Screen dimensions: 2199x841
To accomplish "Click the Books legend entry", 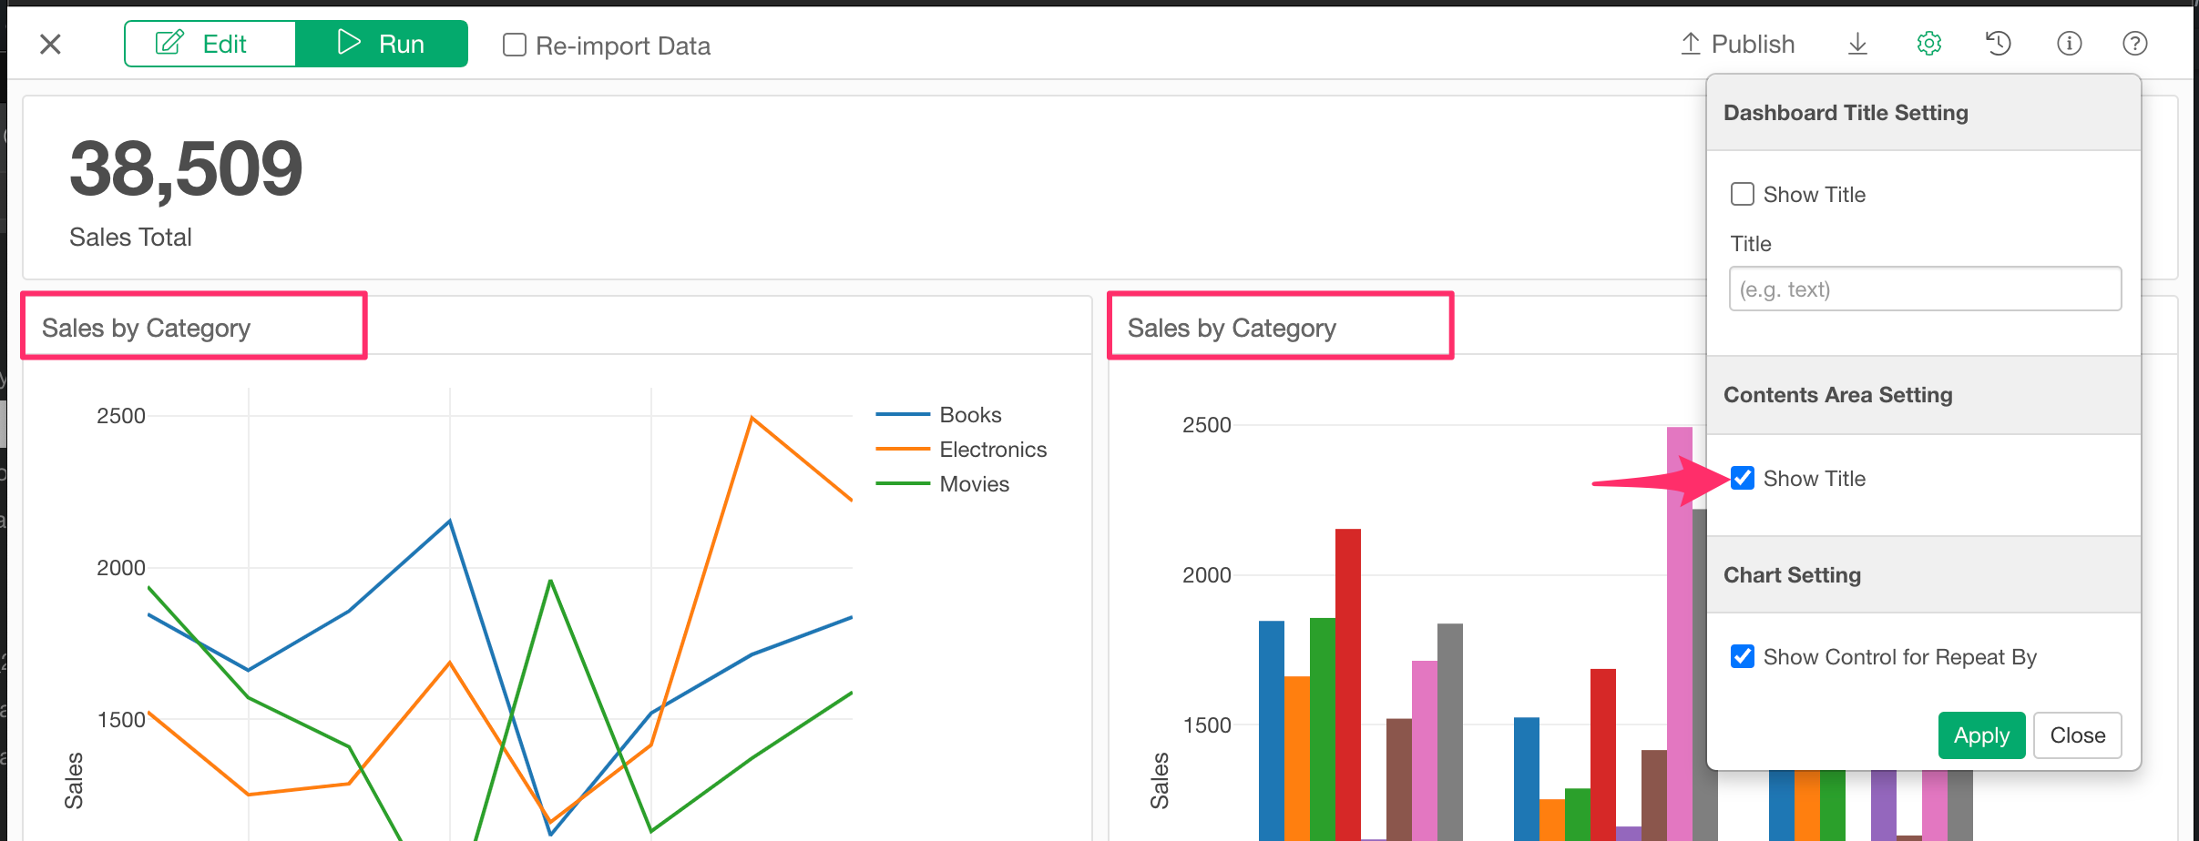I will click(969, 415).
